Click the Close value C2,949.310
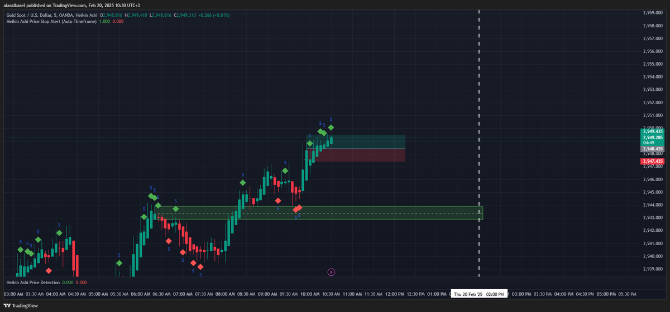Viewport: 670px width, 312px height. click(185, 15)
